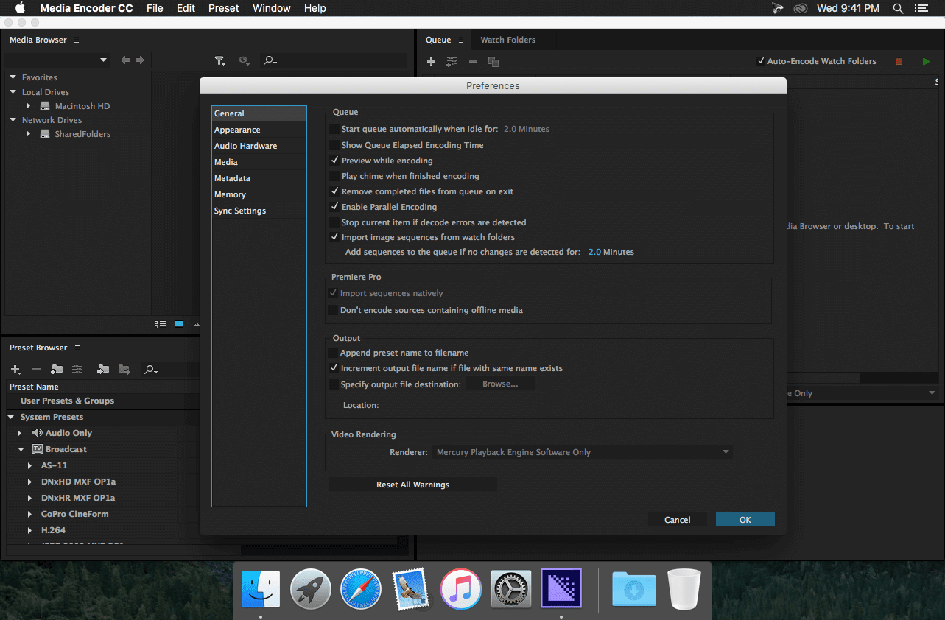Open the Preset menu in menu bar
The width and height of the screenshot is (945, 620).
point(223,8)
